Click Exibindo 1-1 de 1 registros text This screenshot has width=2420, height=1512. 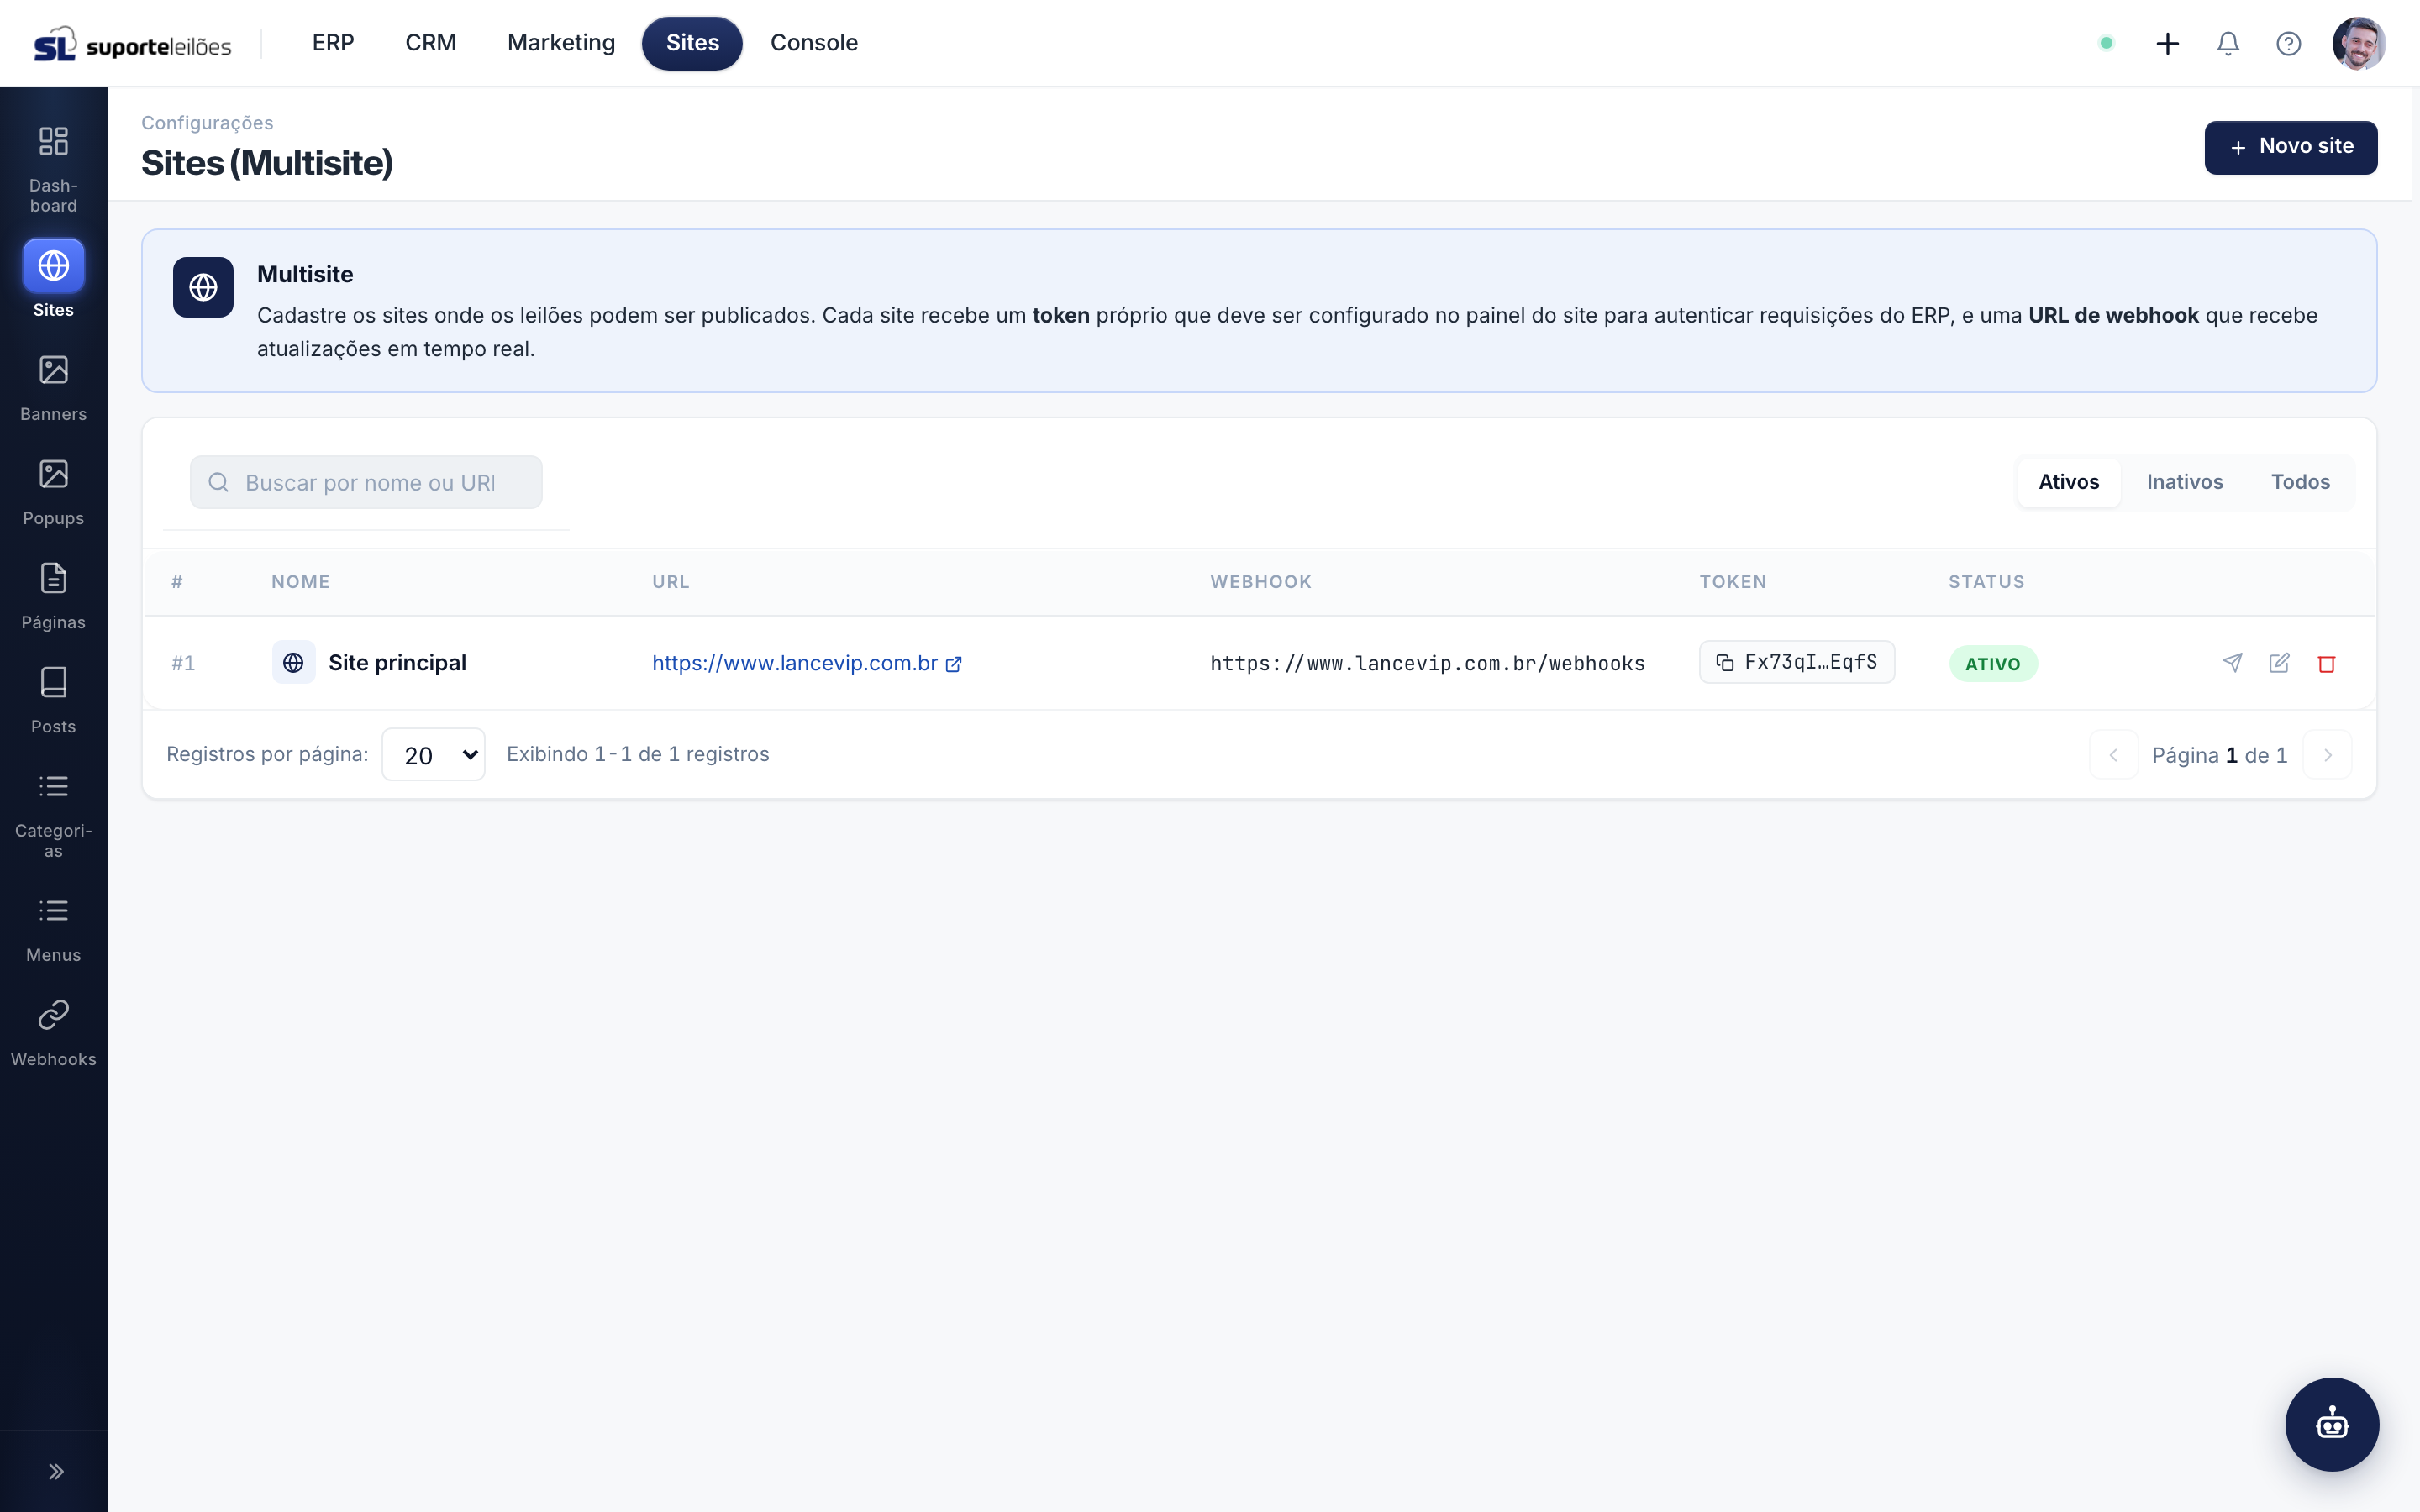[x=638, y=754]
